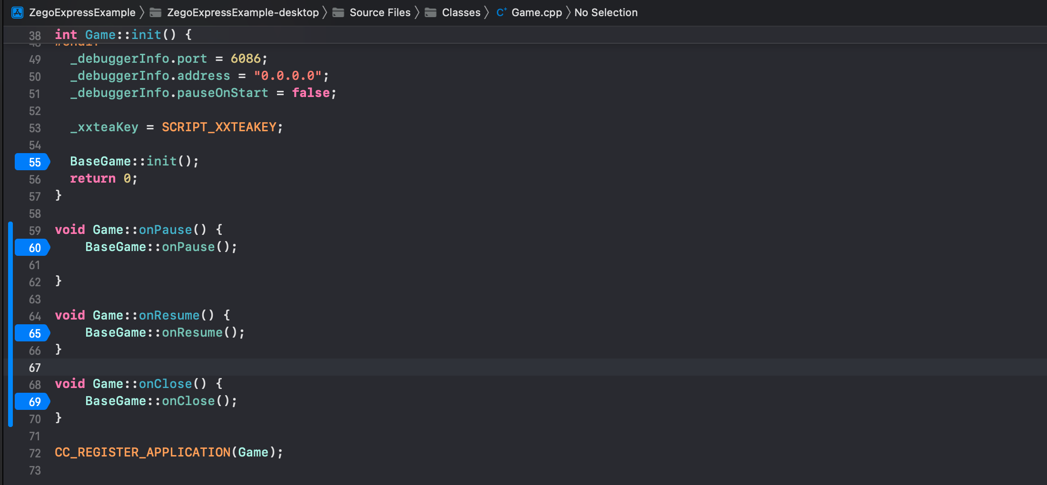This screenshot has height=485, width=1047.
Task: Click the Xcode project app icon in breadcrumb
Action: click(x=17, y=12)
